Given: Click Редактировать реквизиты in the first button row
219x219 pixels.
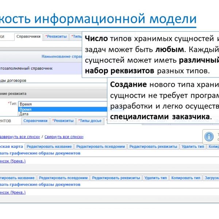Looking at the screenshot, I should click(153, 146).
